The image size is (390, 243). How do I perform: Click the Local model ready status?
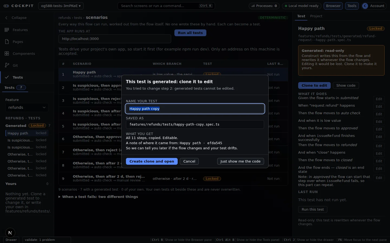coord(301,6)
